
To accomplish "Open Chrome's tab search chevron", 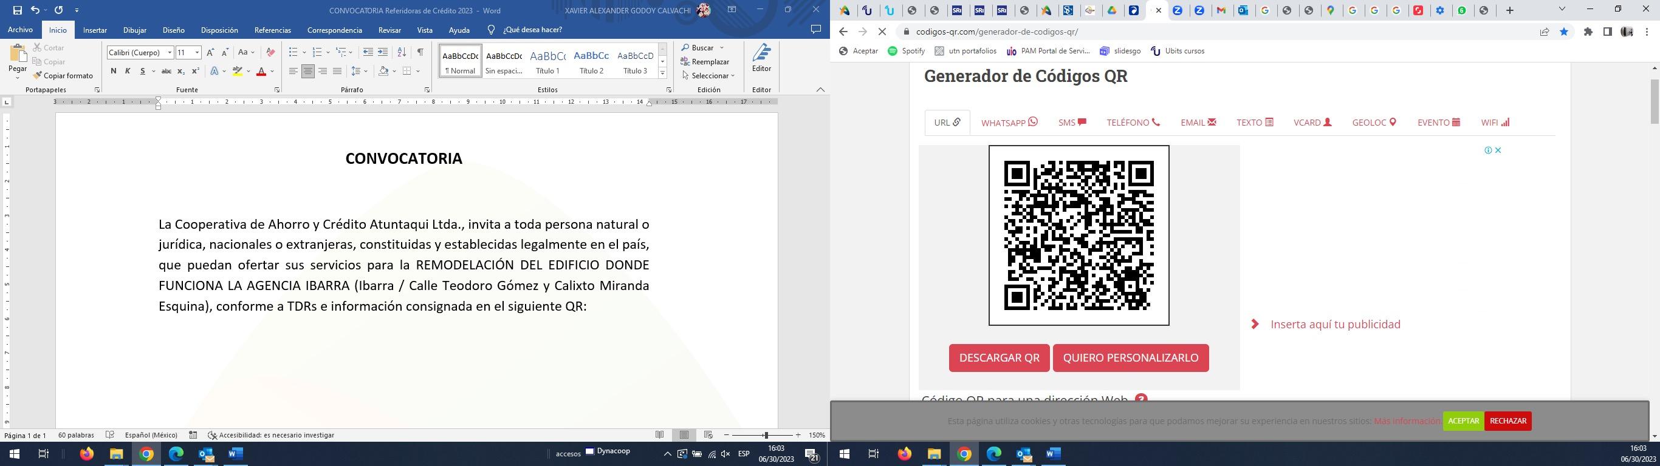I will [1562, 9].
